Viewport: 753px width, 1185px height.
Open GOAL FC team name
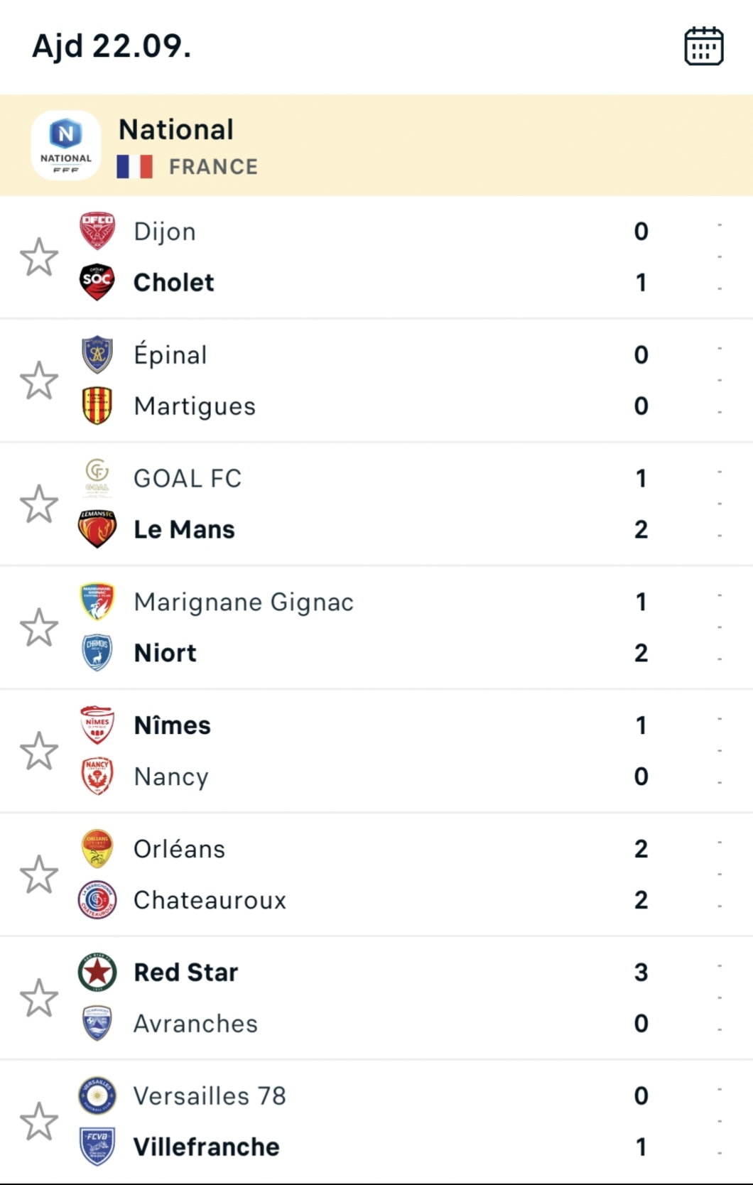[188, 478]
